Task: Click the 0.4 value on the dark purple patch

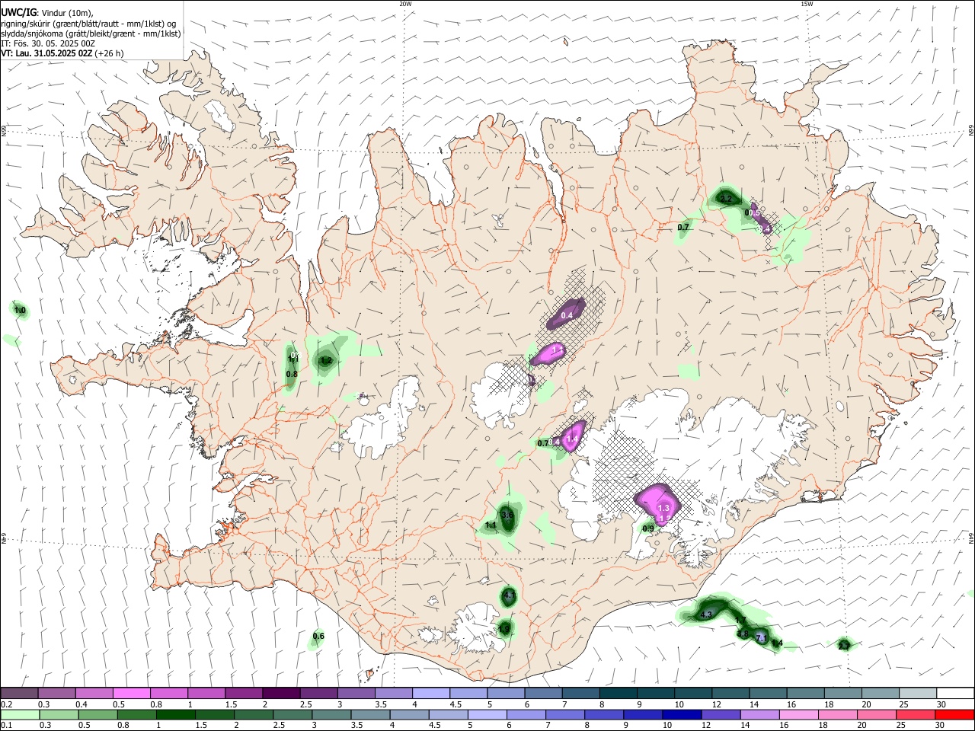Action: (567, 315)
